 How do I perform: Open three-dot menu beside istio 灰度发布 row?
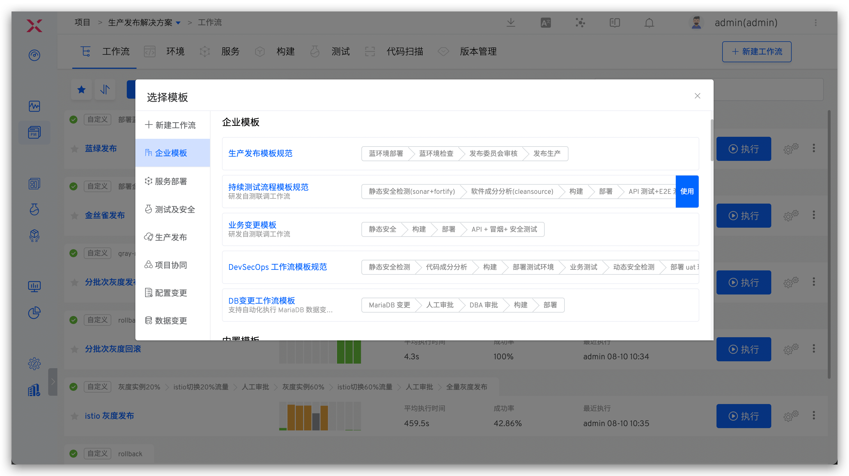pyautogui.click(x=814, y=415)
